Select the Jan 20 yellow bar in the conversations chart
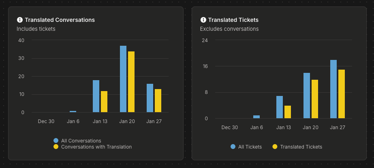This screenshot has width=374, height=168. [x=131, y=82]
